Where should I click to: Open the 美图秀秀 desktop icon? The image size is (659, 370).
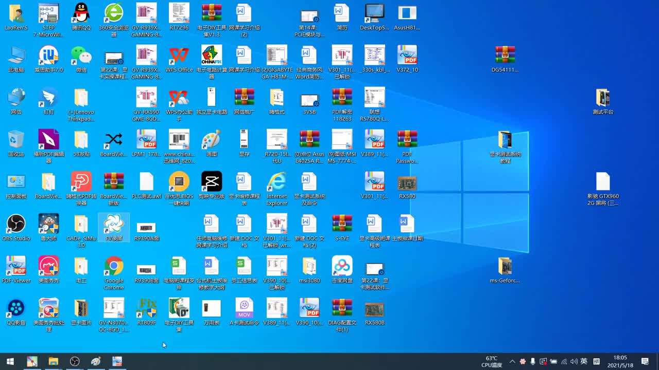pyautogui.click(x=48, y=270)
